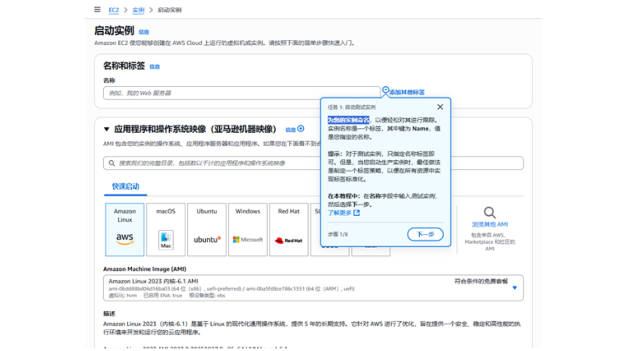Collapse the application and OS images section

coord(107,129)
